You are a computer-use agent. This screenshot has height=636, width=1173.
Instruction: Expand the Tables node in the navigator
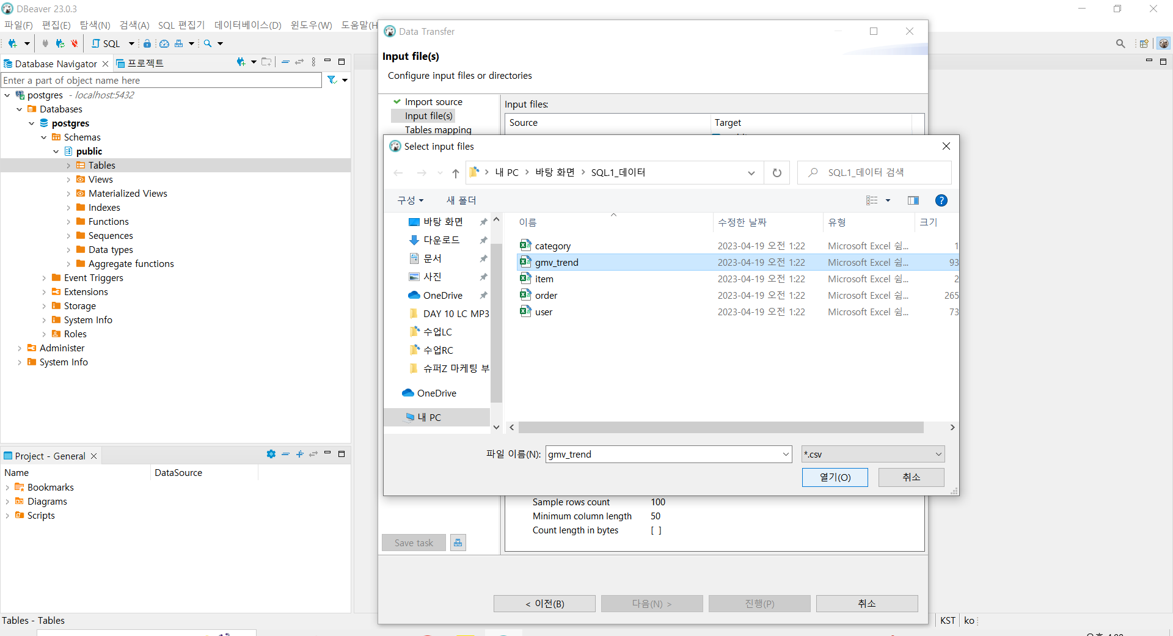(x=68, y=166)
